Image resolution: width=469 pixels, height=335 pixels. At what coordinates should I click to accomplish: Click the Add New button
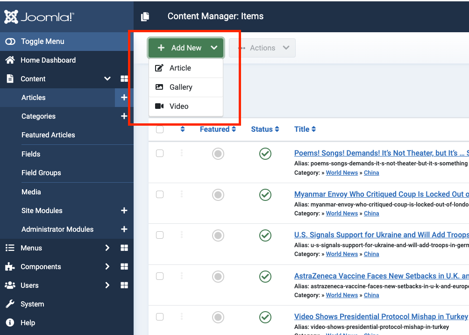[180, 48]
